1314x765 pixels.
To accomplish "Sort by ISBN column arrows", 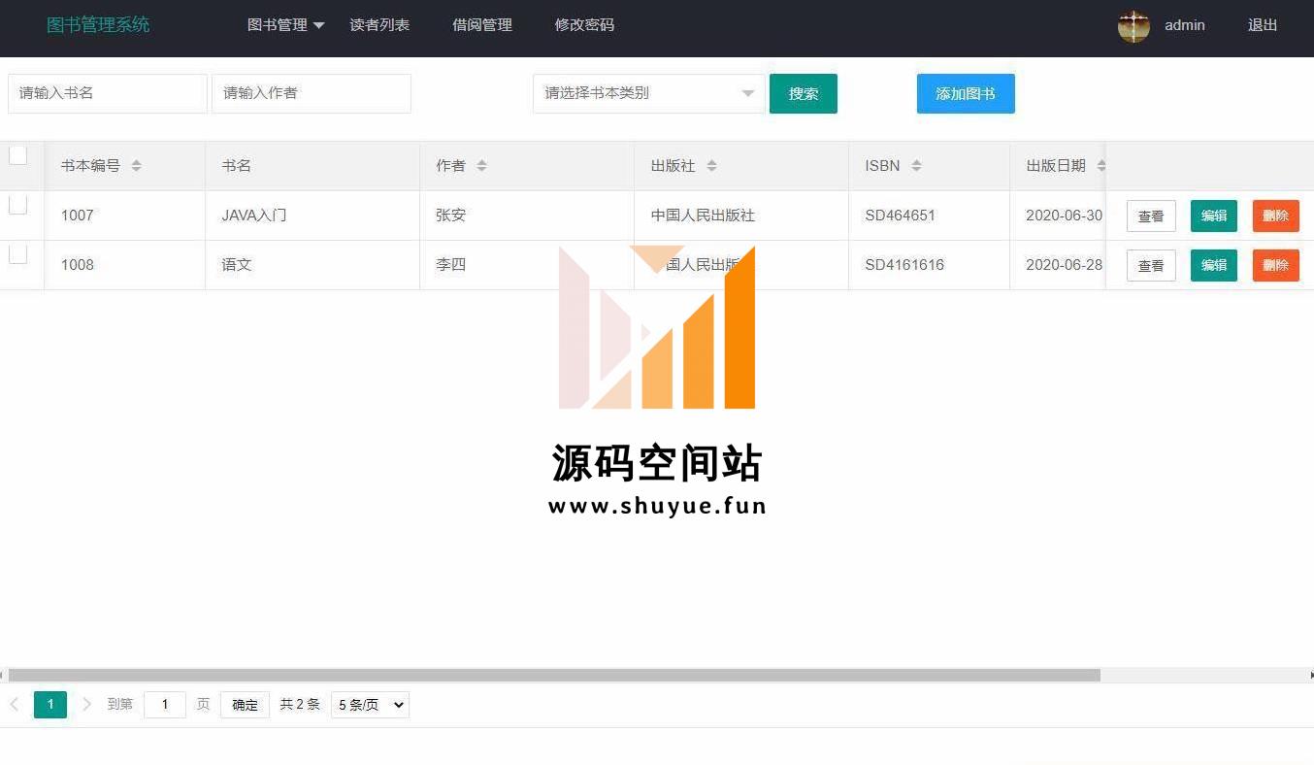I will pos(916,166).
